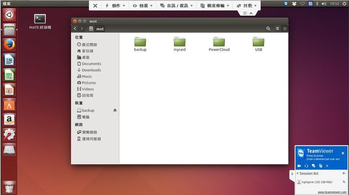The width and height of the screenshot is (349, 195).
Task: Open the Amazon launcher icon
Action: pos(9,119)
